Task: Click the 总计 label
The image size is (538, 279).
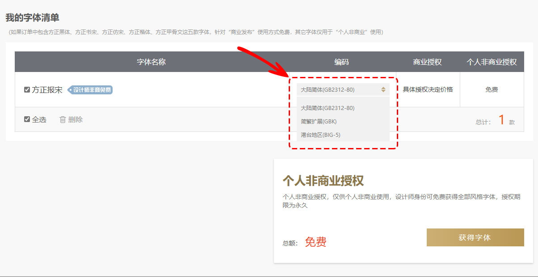Action: tap(483, 122)
